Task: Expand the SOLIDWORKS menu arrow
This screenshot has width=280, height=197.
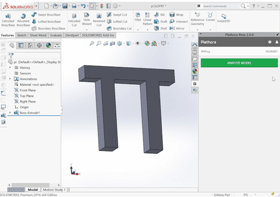Action: click(x=36, y=6)
